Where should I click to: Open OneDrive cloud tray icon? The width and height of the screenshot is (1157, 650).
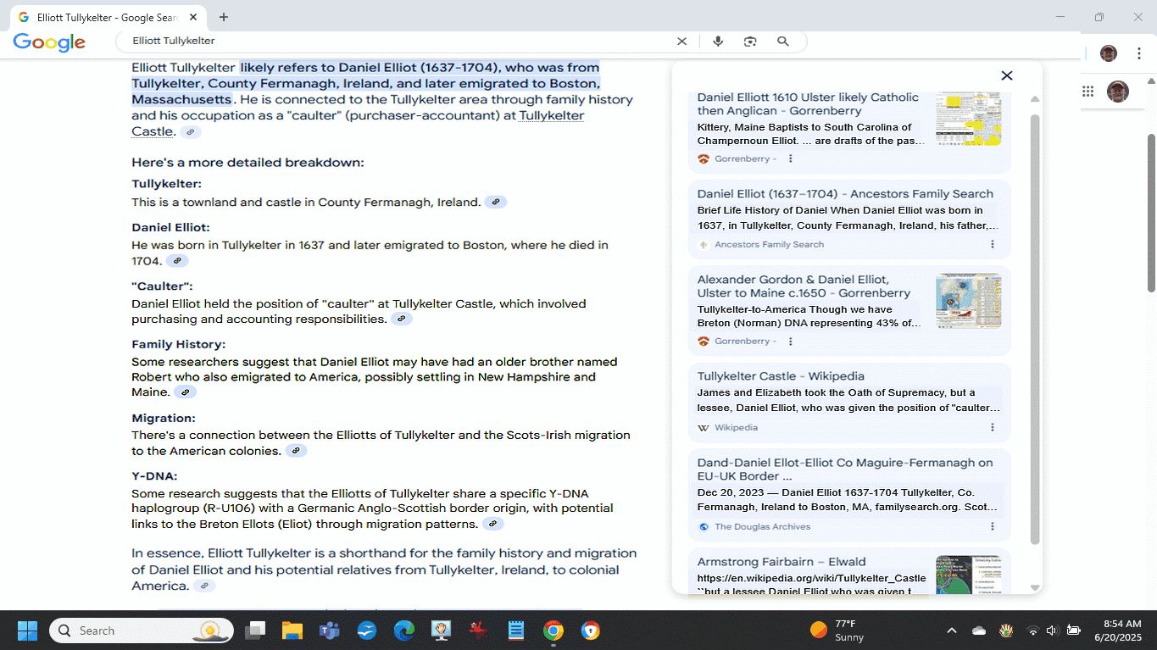[979, 631]
